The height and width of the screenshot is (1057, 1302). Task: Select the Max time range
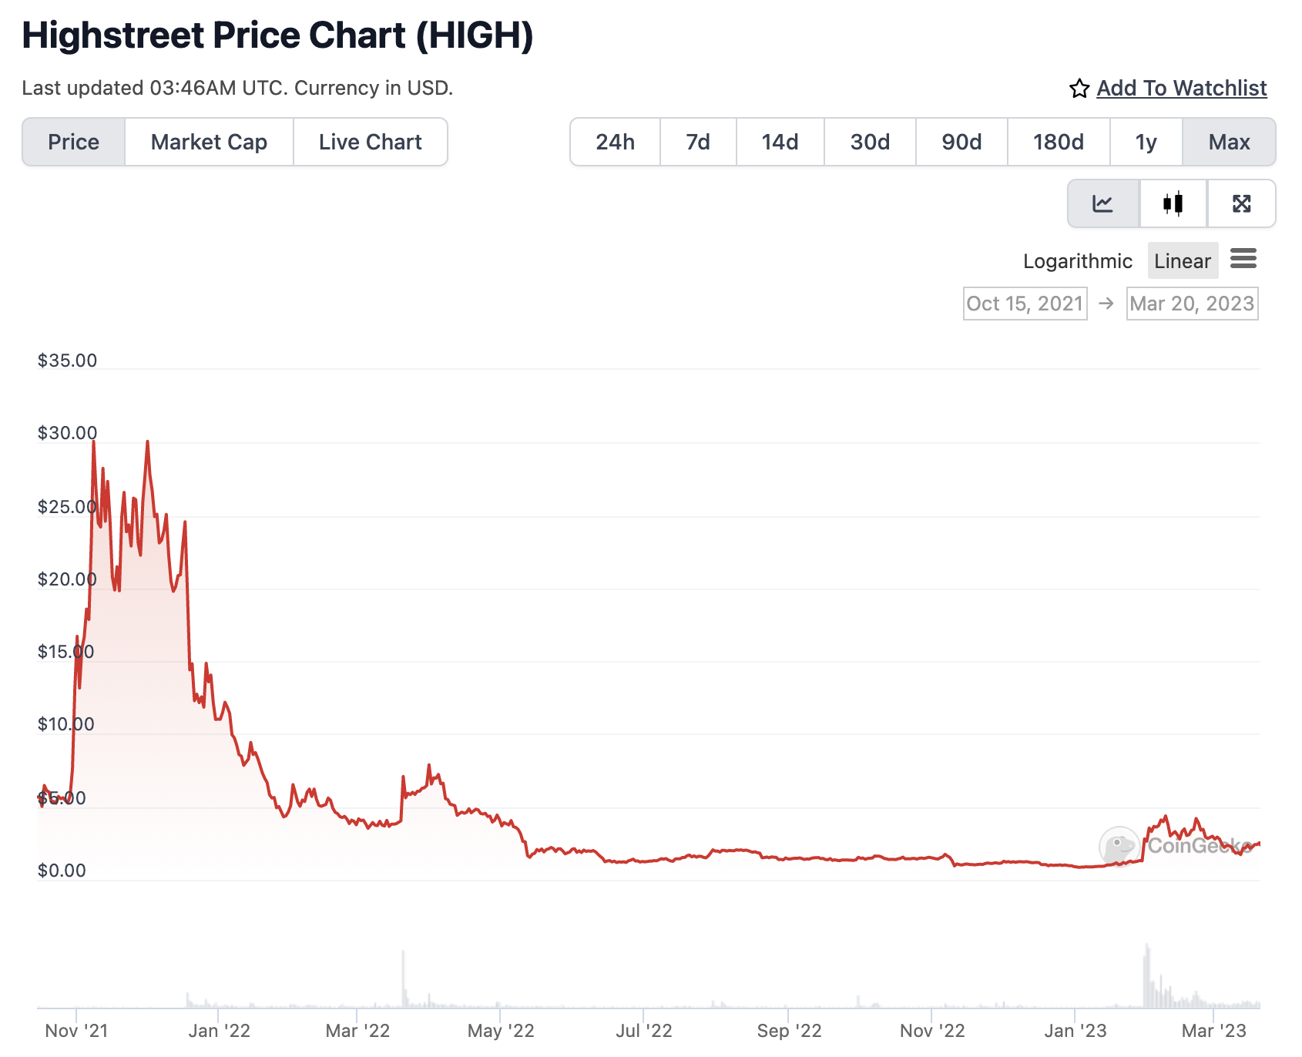tap(1230, 142)
